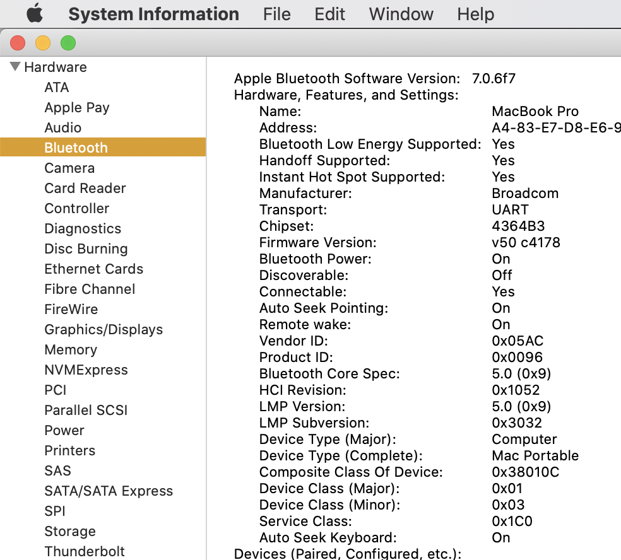Screen dimensions: 621x560
Task: Open the Apple menu
Action: coord(34,14)
